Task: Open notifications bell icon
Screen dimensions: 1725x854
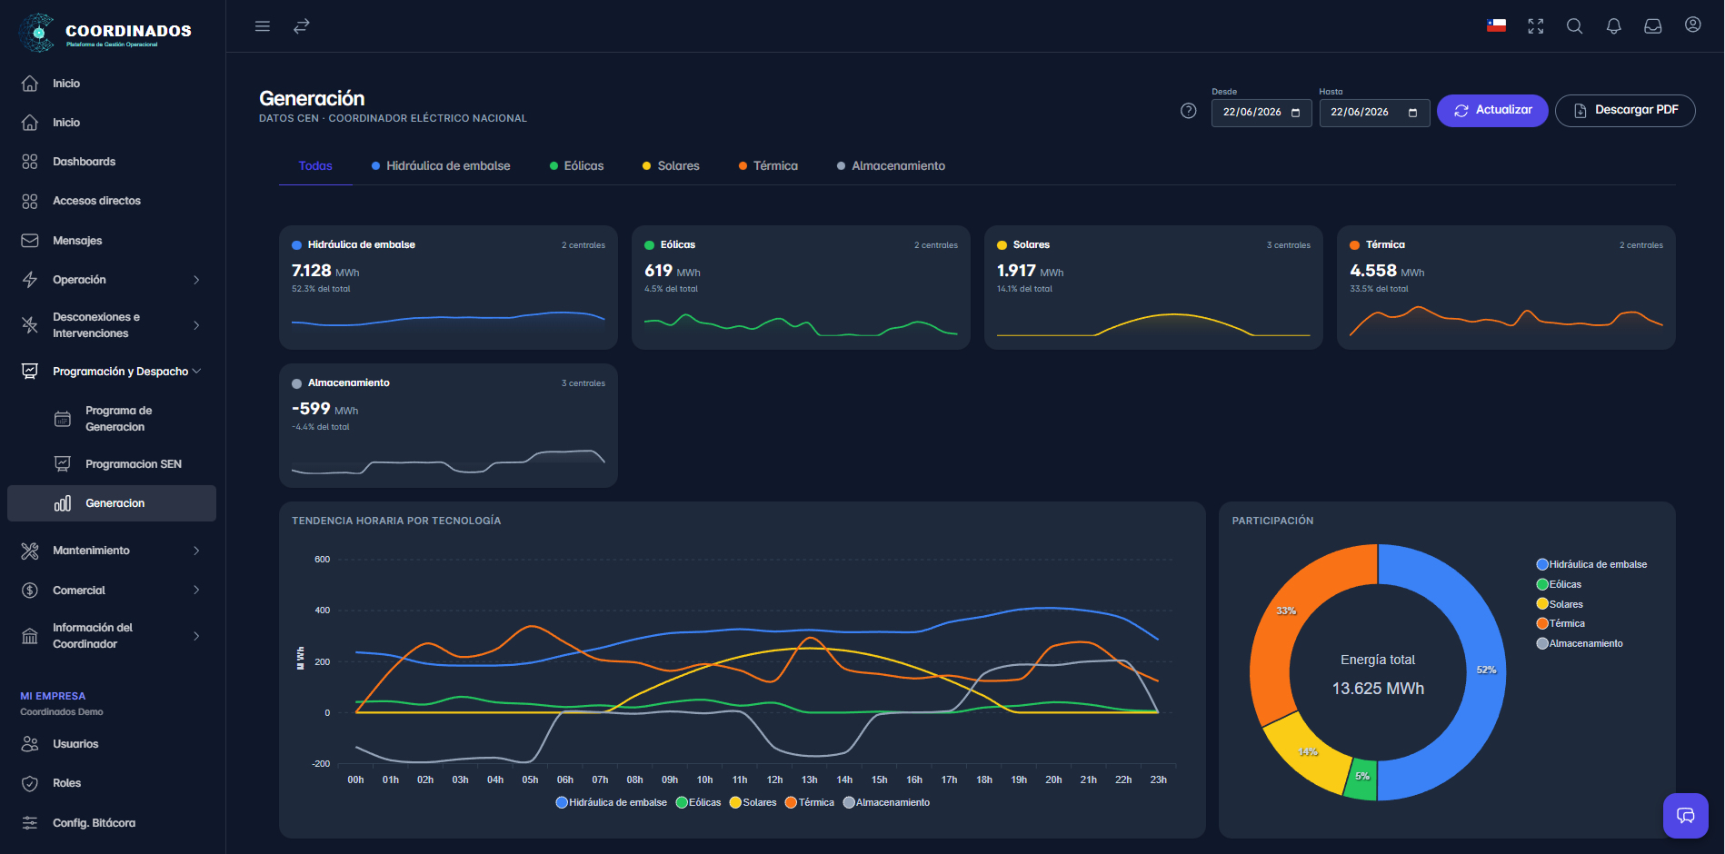Action: coord(1614,26)
